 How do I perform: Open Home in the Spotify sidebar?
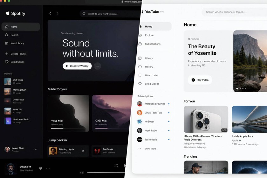(x=21, y=27)
